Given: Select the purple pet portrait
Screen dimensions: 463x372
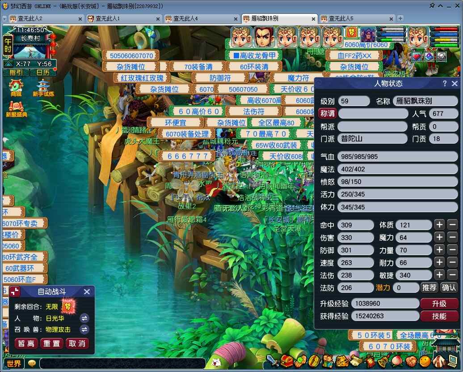Looking at the screenshot, I should 368,34.
